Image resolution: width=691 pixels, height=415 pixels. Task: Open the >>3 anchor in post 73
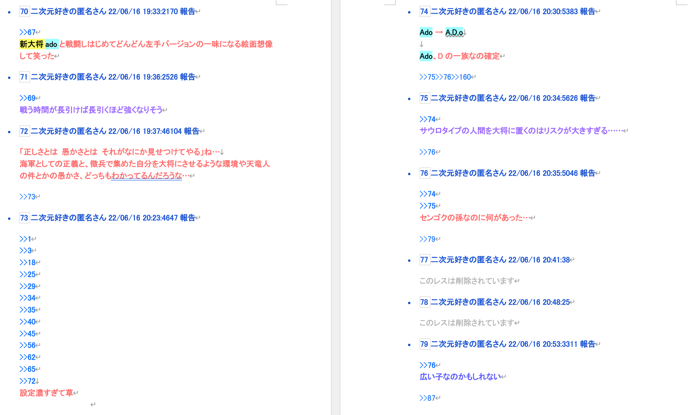[25, 251]
